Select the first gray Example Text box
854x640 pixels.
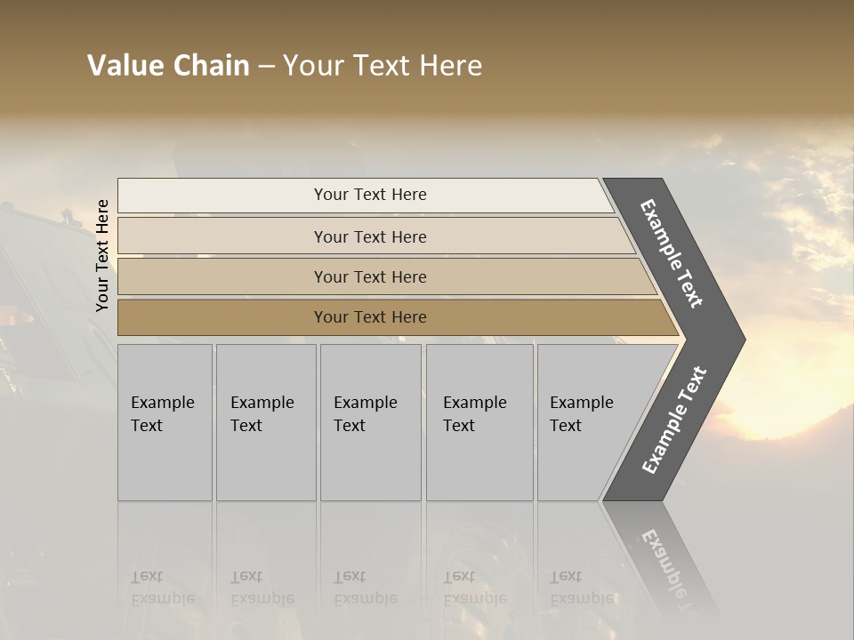tap(165, 422)
